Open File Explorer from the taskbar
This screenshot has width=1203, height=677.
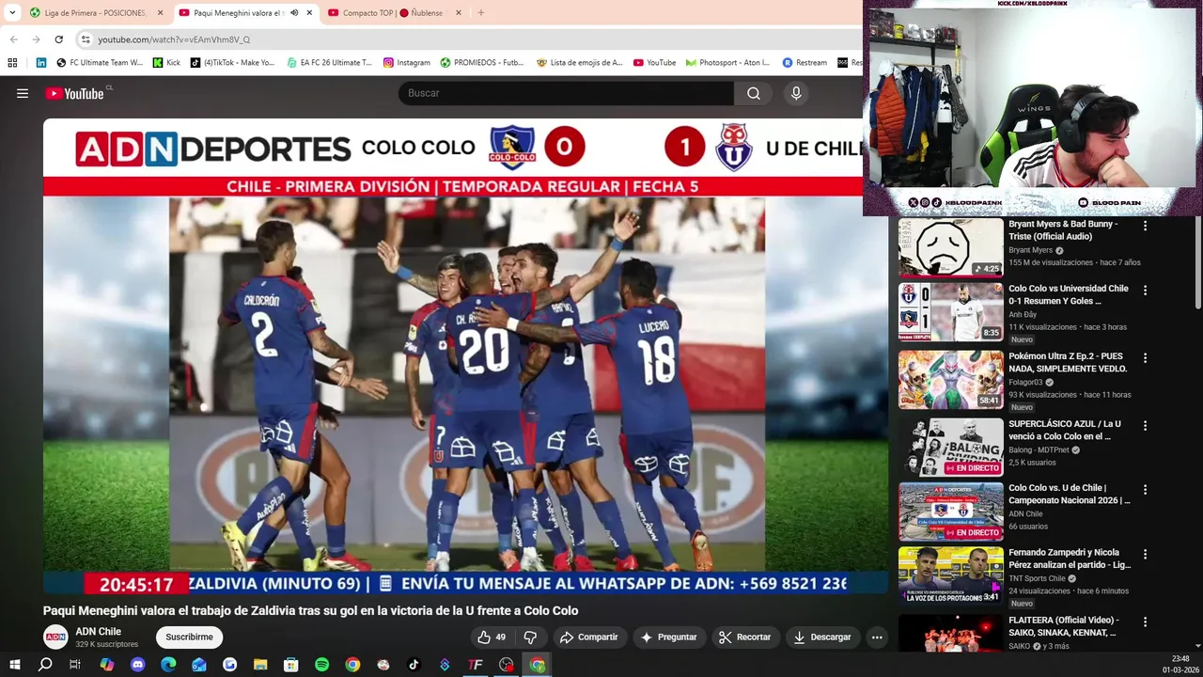(x=260, y=665)
